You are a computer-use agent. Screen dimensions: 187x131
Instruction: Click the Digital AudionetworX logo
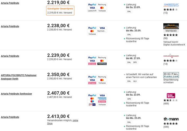pyautogui.click(x=171, y=26)
